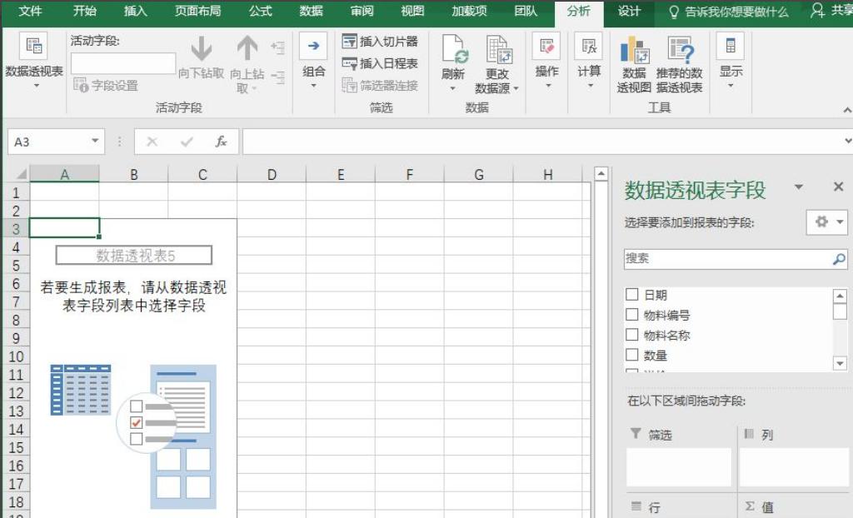Click the 共享 share icon
This screenshot has height=518, width=853.
pyautogui.click(x=817, y=11)
